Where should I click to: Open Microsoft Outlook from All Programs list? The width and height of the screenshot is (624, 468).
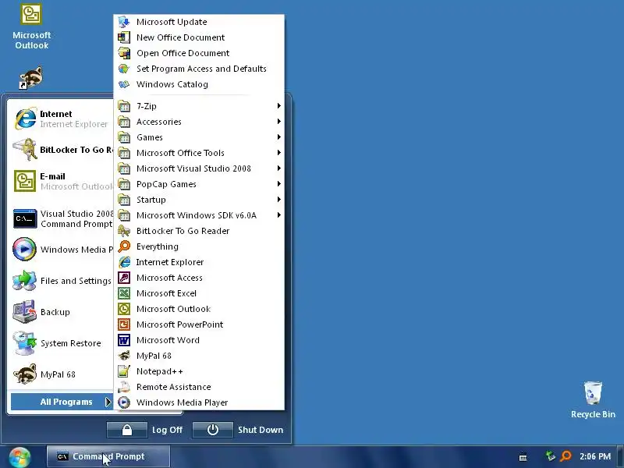pos(199,309)
